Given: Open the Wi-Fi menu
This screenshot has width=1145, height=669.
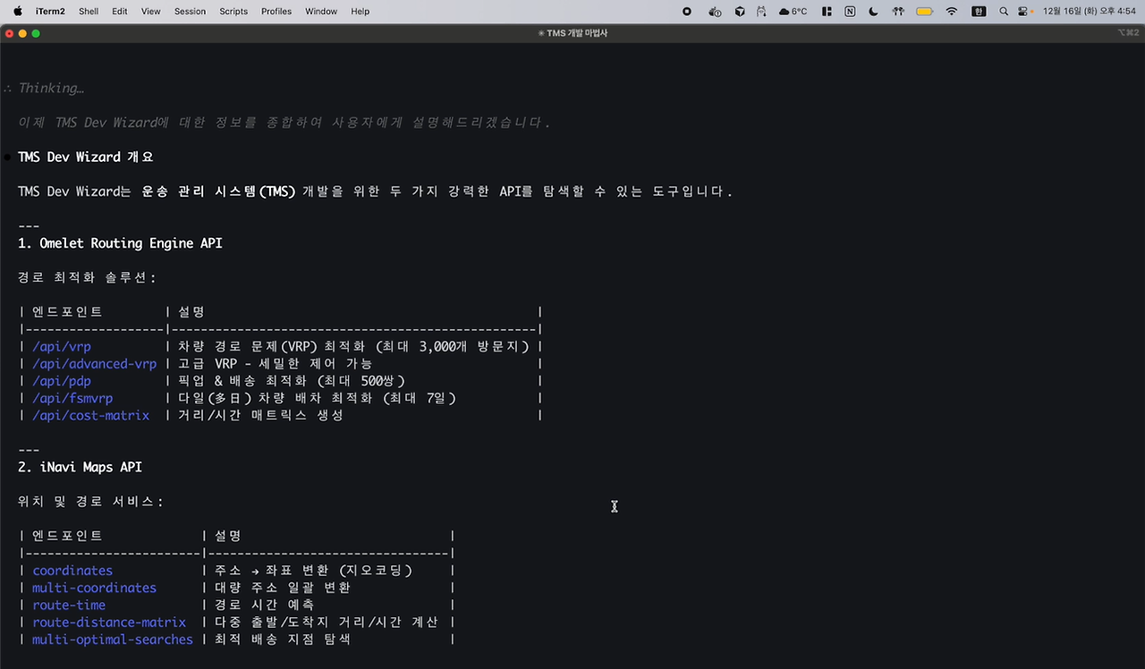Looking at the screenshot, I should 951,12.
